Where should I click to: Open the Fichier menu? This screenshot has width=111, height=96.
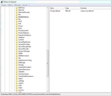click(4, 5)
